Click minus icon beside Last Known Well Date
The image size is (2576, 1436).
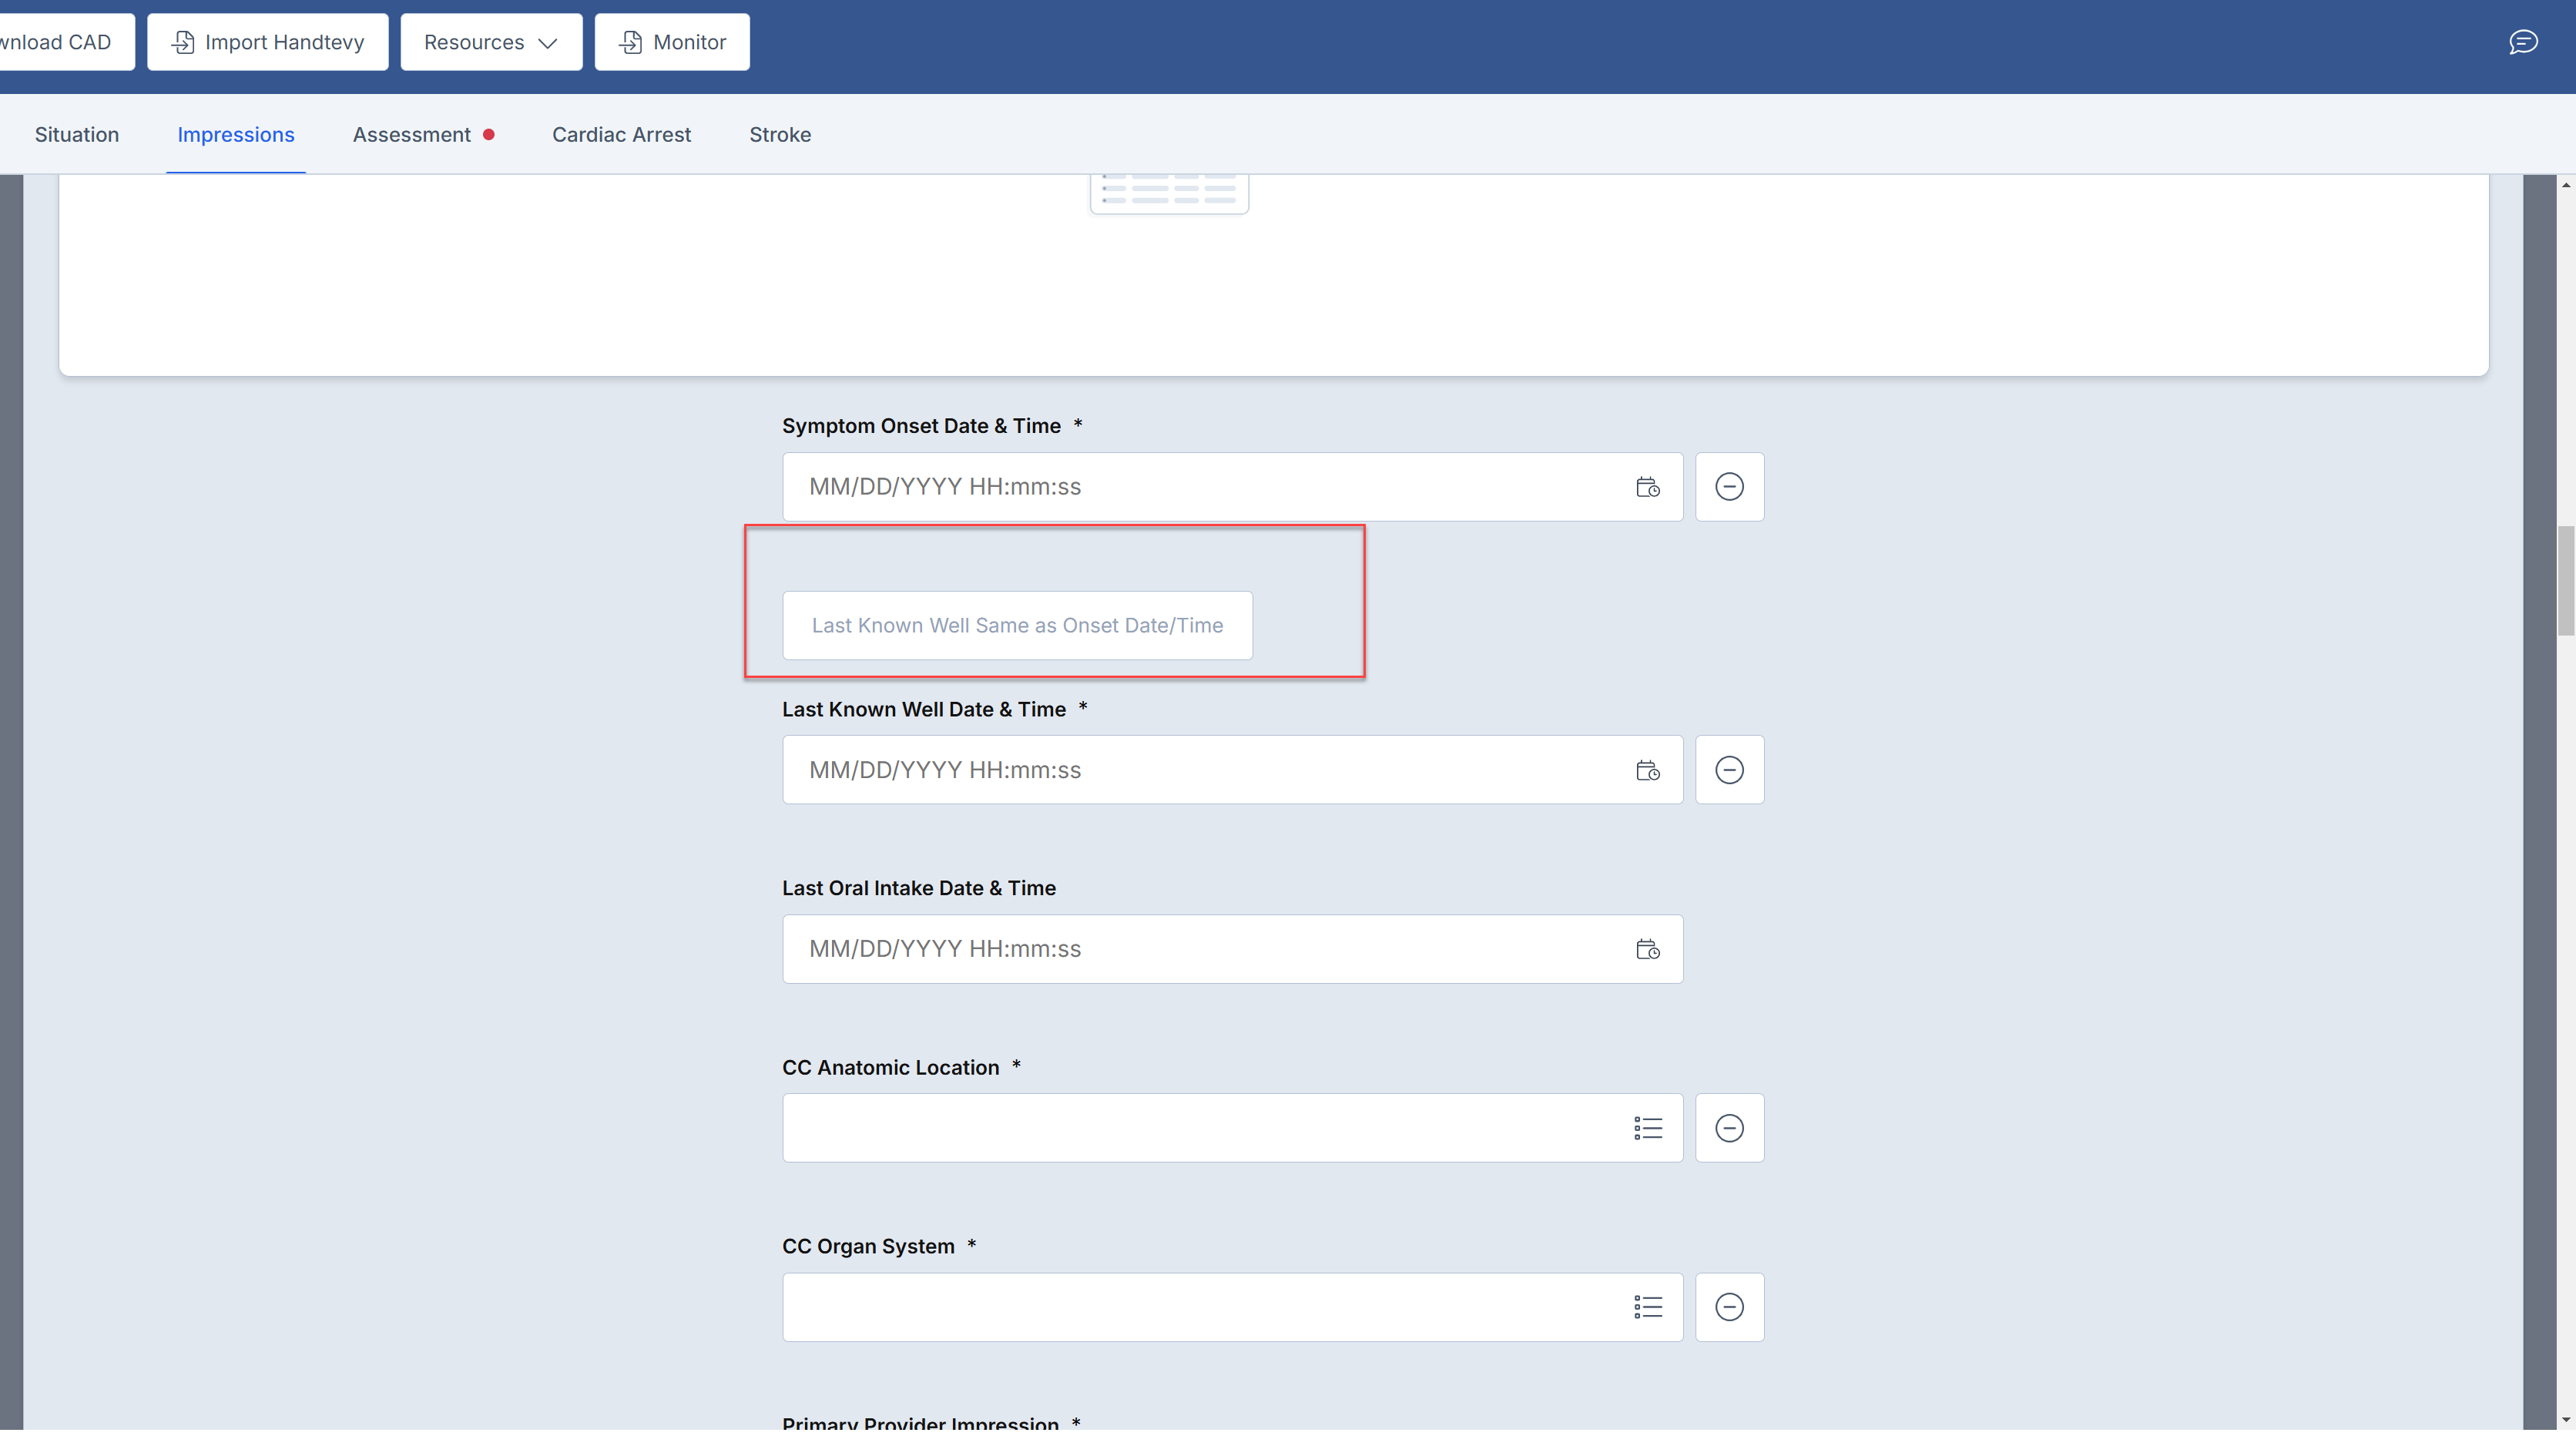1729,770
